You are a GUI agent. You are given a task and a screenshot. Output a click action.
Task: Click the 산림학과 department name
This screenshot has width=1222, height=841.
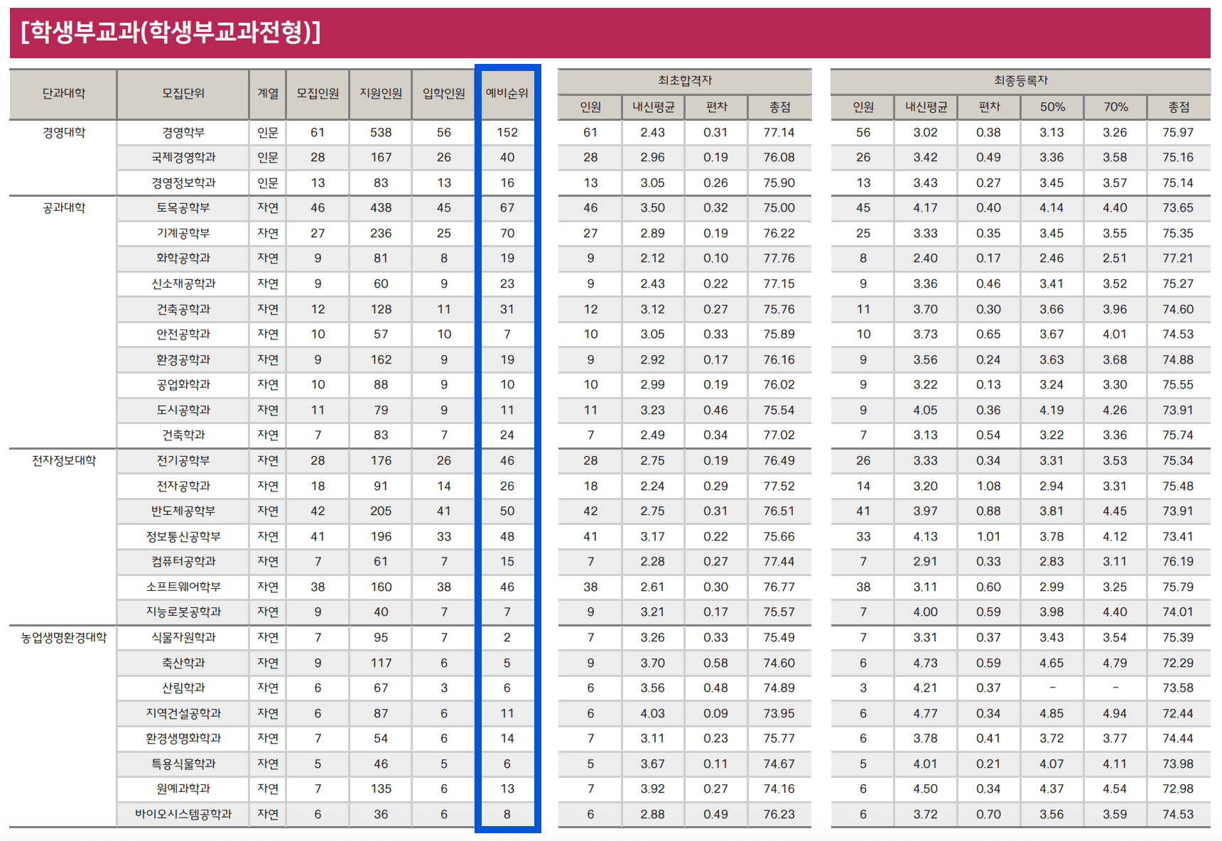coord(183,688)
